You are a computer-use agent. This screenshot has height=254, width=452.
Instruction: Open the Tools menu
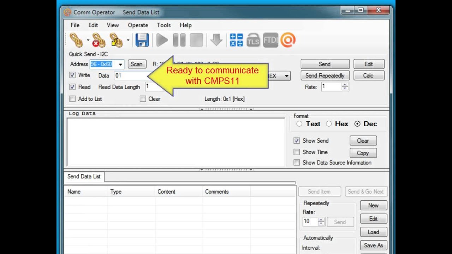[x=164, y=25]
